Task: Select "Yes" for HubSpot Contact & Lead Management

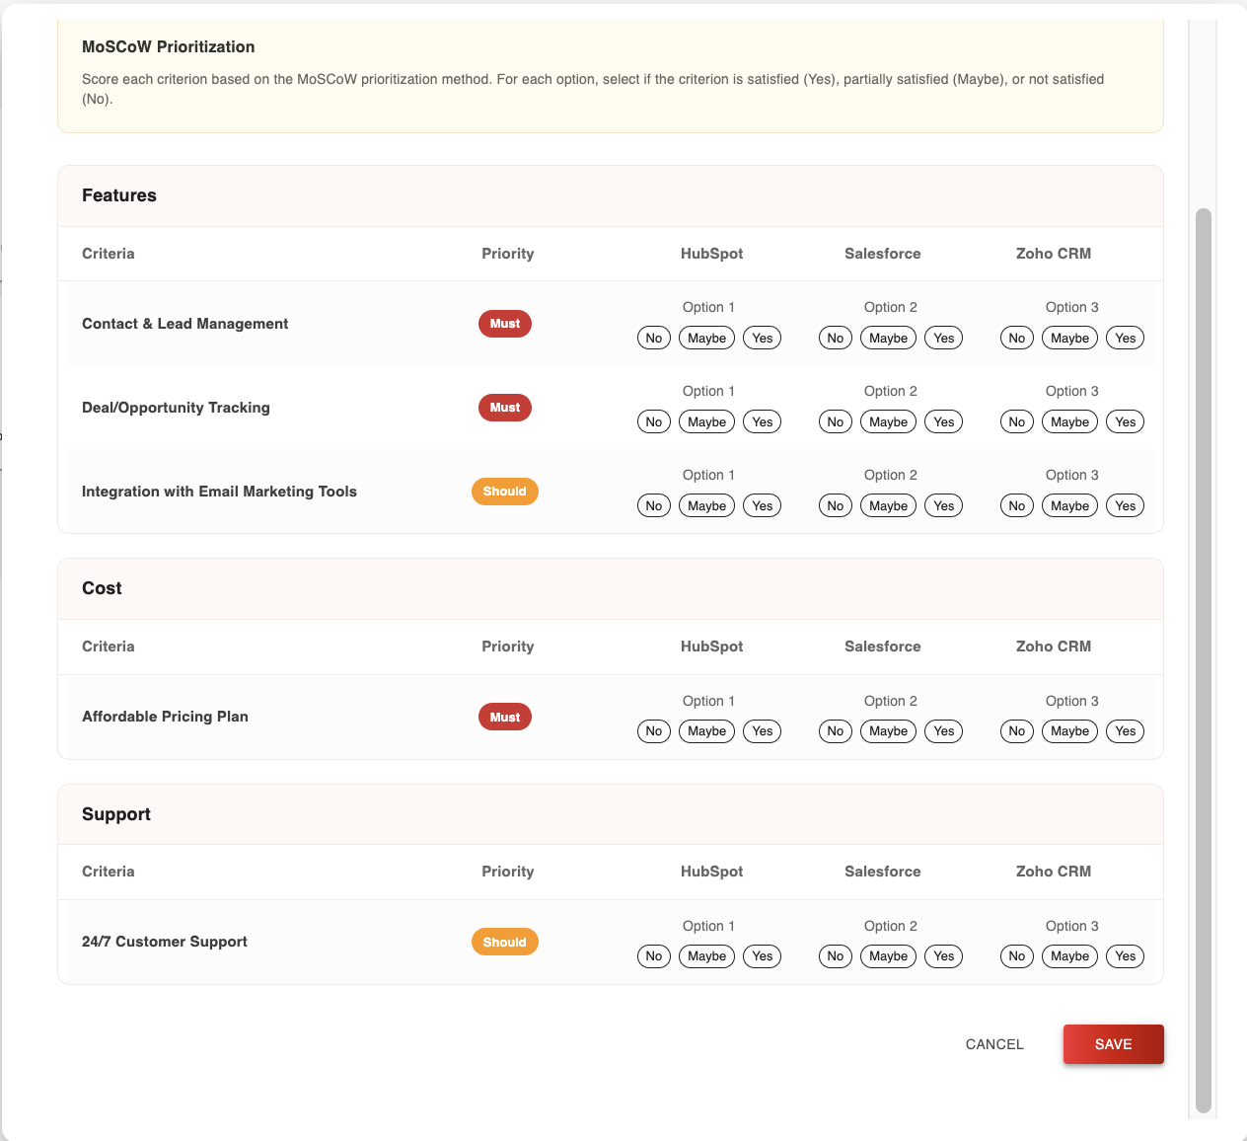Action: [762, 338]
